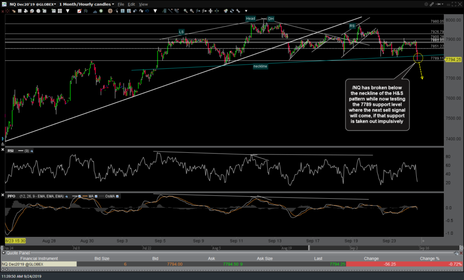The height and width of the screenshot is (280, 464).
Task: Zoom out using the magnifier icon
Action: coord(191,11)
